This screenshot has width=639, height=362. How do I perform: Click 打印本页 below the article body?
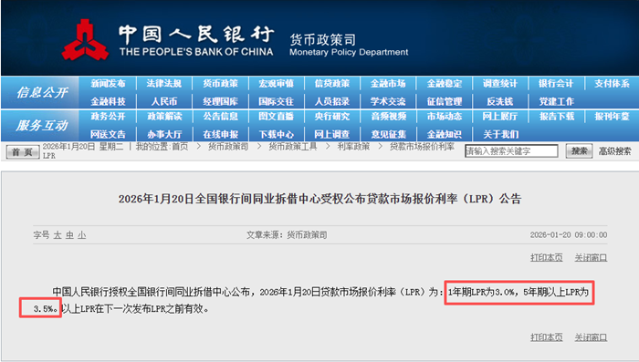547,337
